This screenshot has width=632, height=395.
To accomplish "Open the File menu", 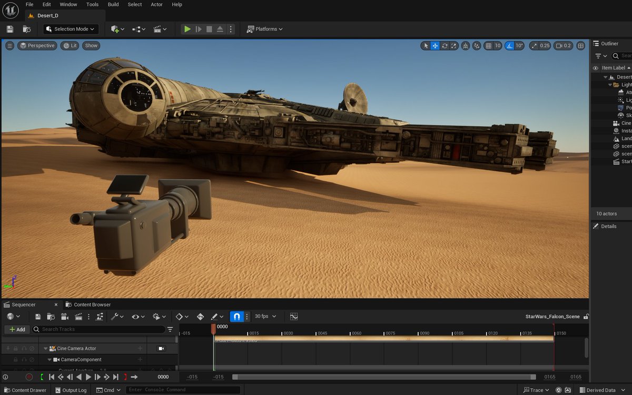I will coord(29,4).
